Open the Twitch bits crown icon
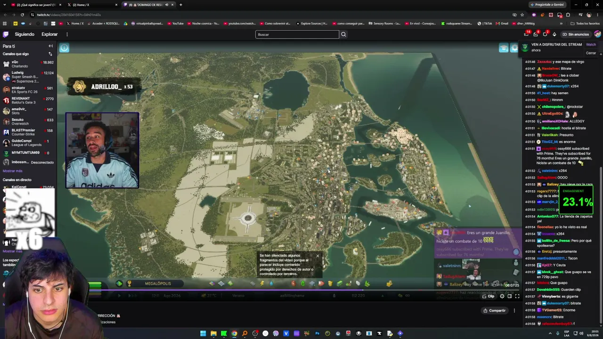 (554, 34)
